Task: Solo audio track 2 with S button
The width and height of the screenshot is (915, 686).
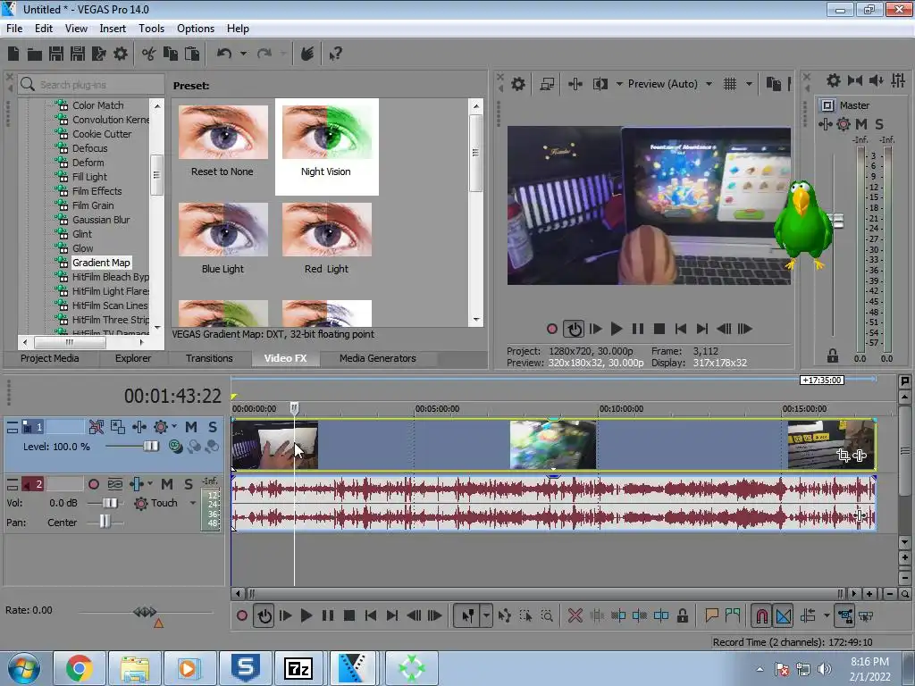Action: coord(188,484)
